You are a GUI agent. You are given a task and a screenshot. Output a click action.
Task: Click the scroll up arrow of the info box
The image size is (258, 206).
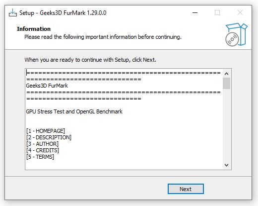pyautogui.click(x=226, y=74)
